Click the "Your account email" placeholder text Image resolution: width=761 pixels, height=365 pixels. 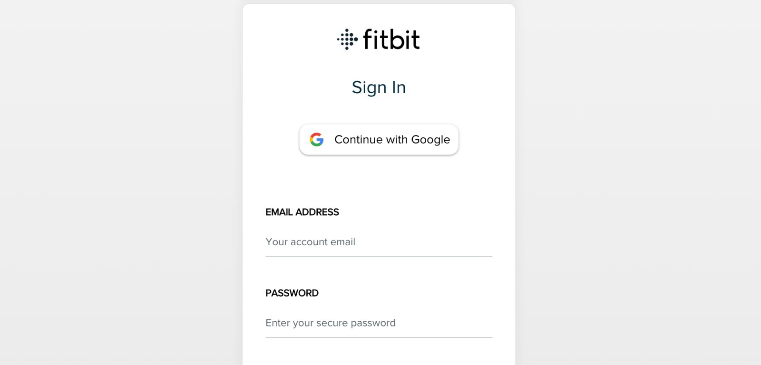coord(310,242)
